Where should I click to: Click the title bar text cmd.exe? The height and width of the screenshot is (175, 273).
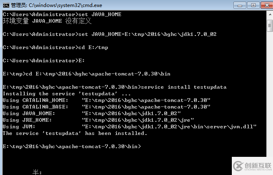point(65,5)
